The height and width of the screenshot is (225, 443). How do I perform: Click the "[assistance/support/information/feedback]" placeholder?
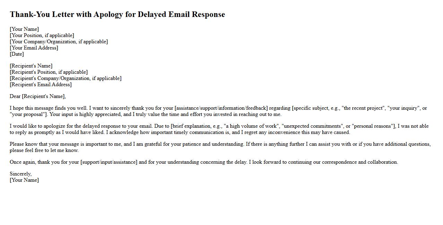point(221,108)
